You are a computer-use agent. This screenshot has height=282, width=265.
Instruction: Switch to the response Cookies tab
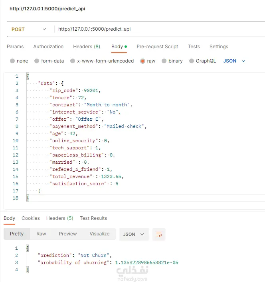click(31, 218)
